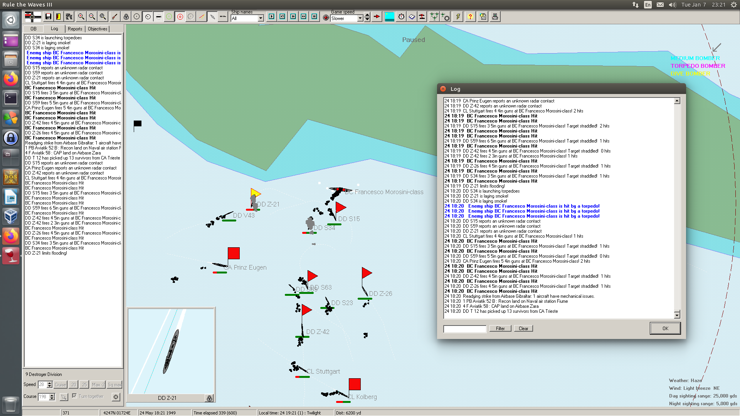The width and height of the screenshot is (740, 416).
Task: Toggle the clock-face circle icon
Action: click(148, 17)
